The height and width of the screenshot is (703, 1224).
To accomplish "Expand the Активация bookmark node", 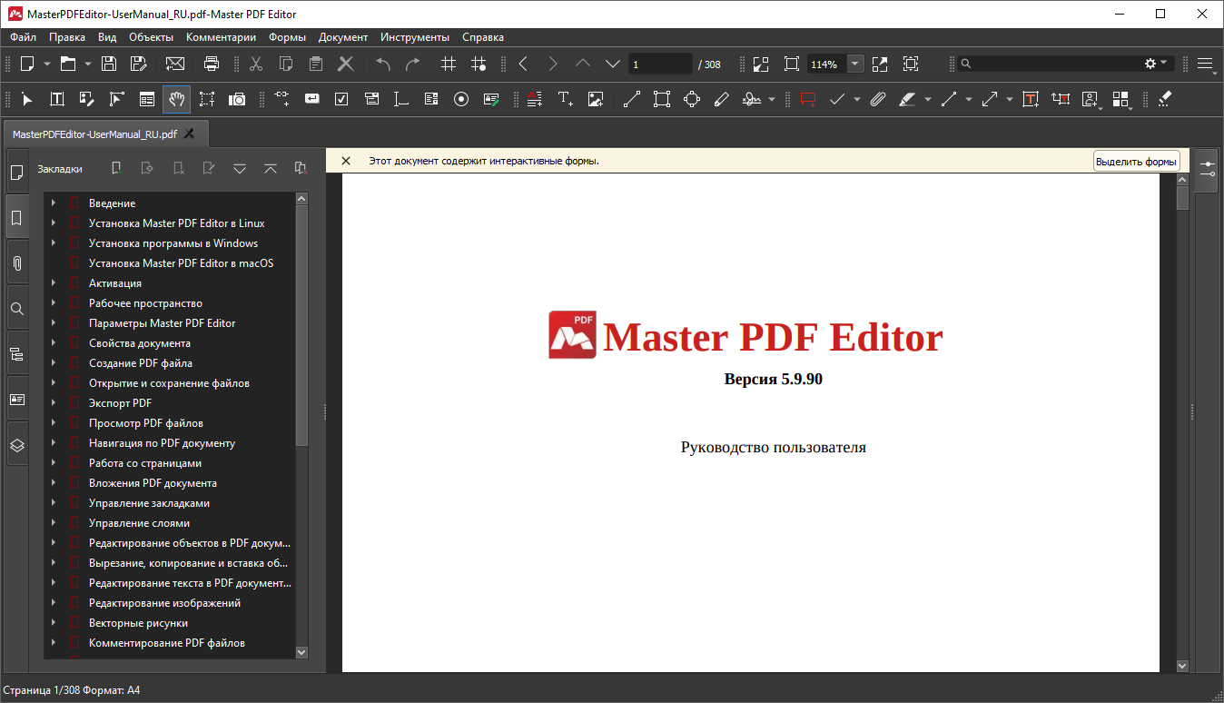I will tap(54, 283).
